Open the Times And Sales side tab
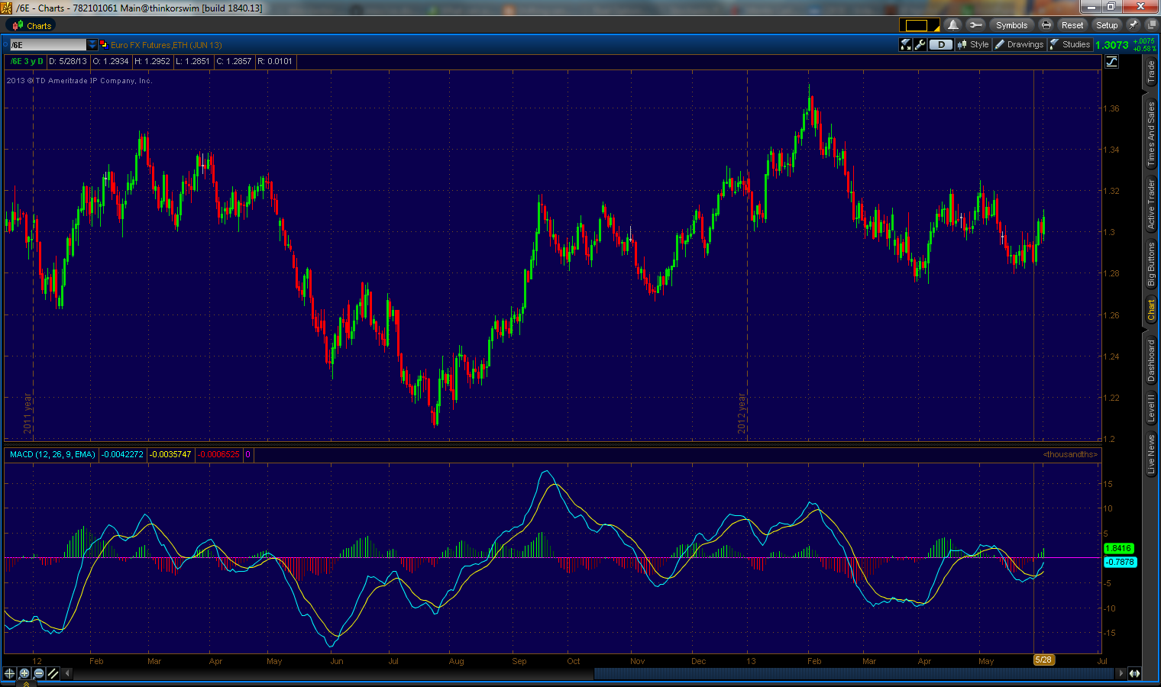This screenshot has height=687, width=1161. (x=1151, y=134)
